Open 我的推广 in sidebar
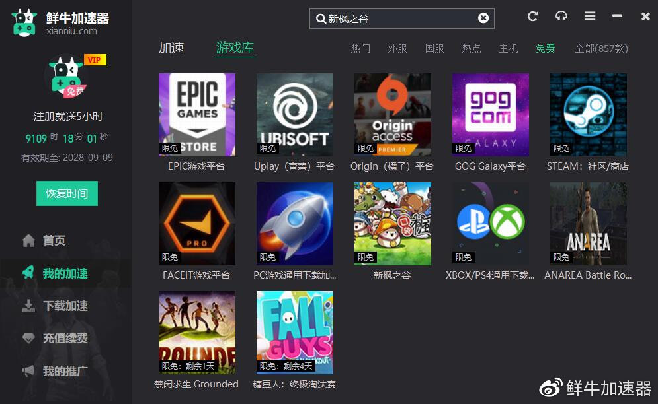The width and height of the screenshot is (658, 404). pyautogui.click(x=65, y=371)
